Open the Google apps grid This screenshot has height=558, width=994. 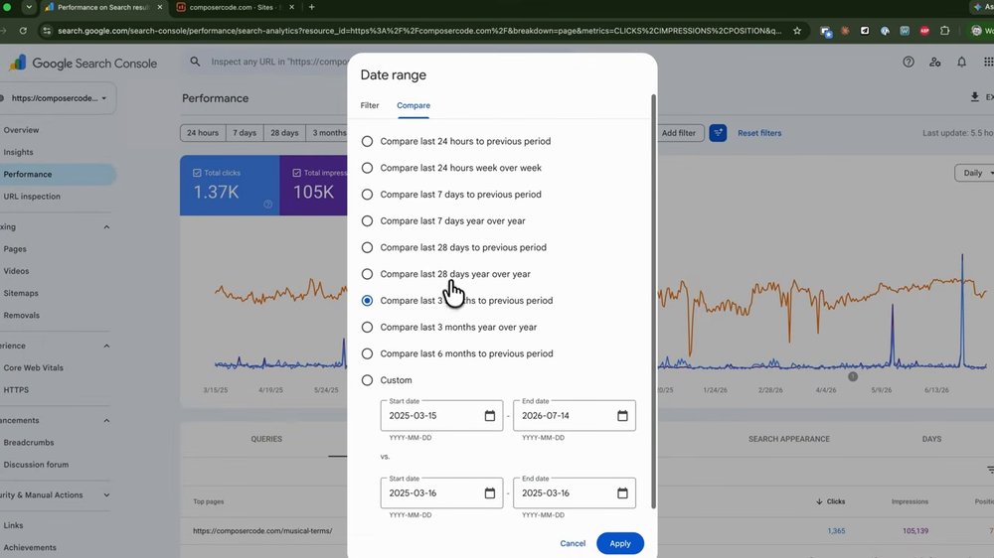coord(988,62)
